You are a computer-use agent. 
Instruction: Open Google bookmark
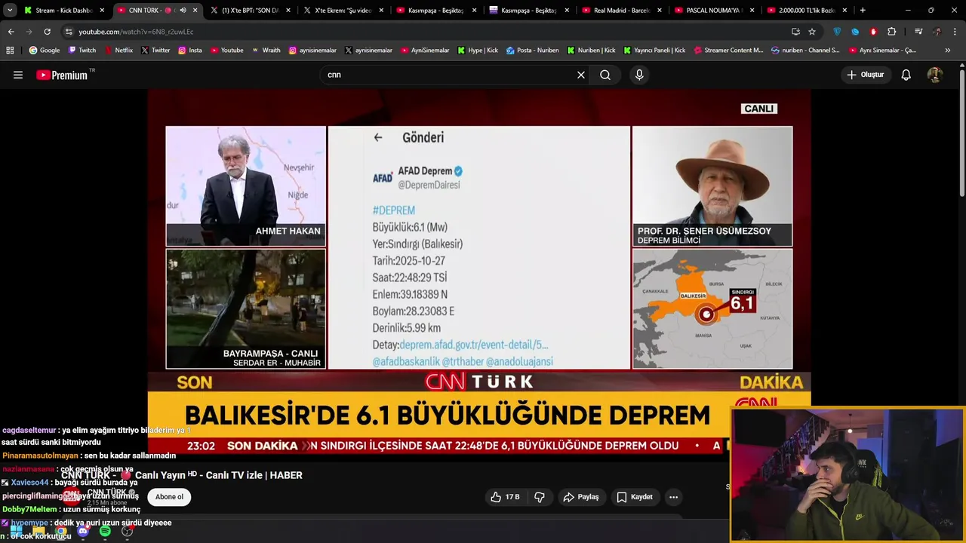pyautogui.click(x=45, y=51)
